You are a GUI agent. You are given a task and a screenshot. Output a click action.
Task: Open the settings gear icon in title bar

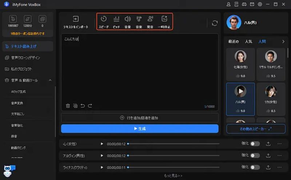[260, 4]
